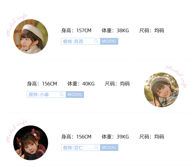
Task: Select the 模特:苡仁 search field
Action: point(81,148)
